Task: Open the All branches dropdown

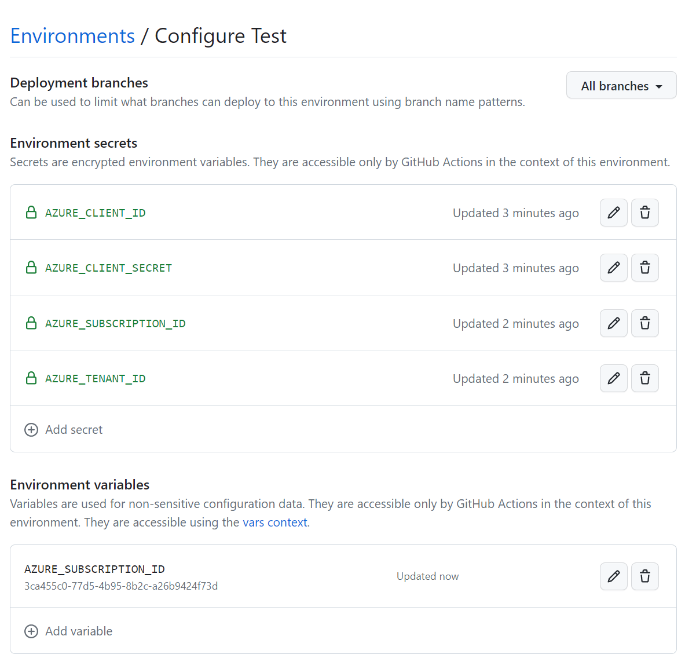Action: click(x=621, y=86)
